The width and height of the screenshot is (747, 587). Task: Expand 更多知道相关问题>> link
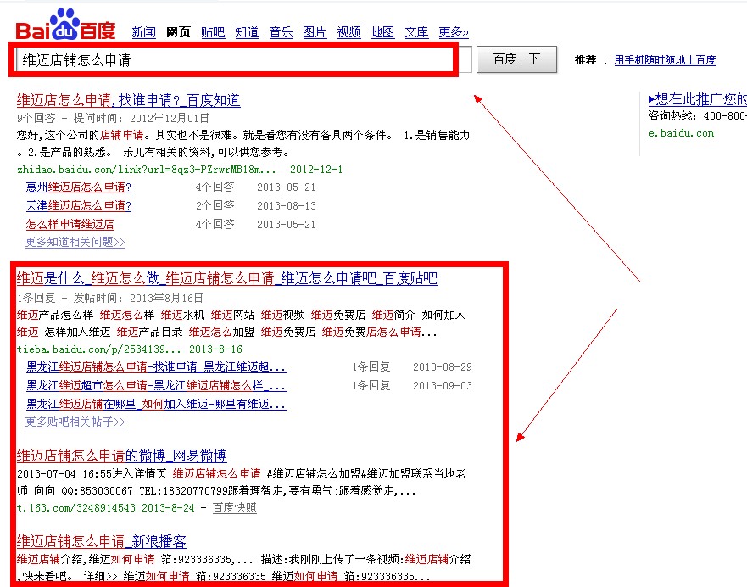coord(75,242)
